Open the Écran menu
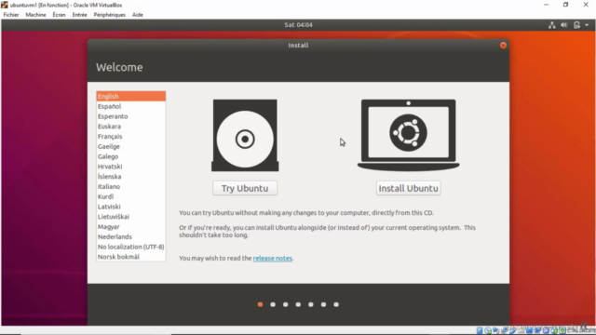The width and height of the screenshot is (596, 335). click(x=59, y=15)
